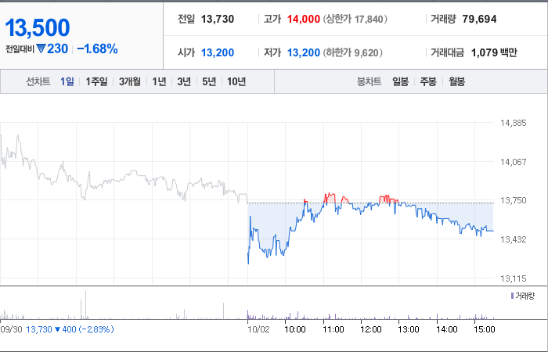Click the 13,432 y-axis label
Screen dimensions: 548x352
coord(513,239)
